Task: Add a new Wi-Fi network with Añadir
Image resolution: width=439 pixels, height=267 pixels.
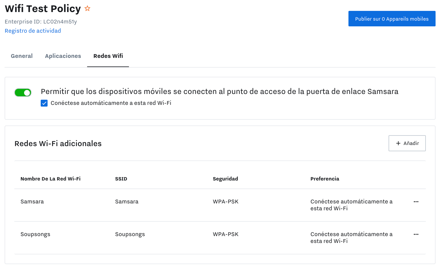Action: (407, 143)
